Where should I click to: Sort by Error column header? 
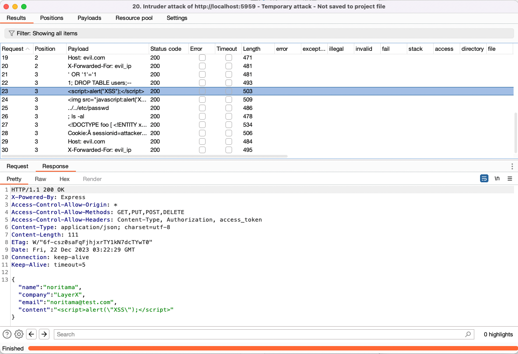[202, 49]
